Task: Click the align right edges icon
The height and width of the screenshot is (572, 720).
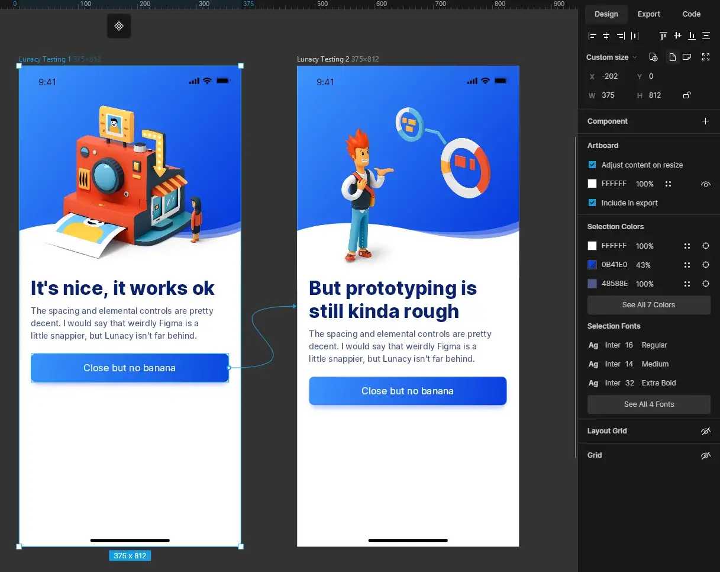Action: pos(621,36)
